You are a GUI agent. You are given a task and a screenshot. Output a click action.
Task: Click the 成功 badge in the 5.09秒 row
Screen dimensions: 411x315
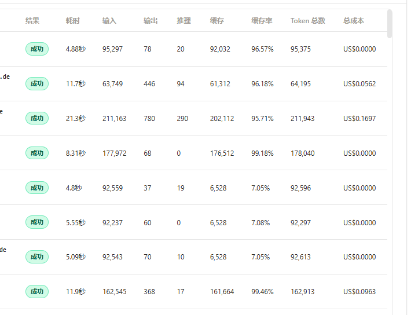[x=37, y=257]
